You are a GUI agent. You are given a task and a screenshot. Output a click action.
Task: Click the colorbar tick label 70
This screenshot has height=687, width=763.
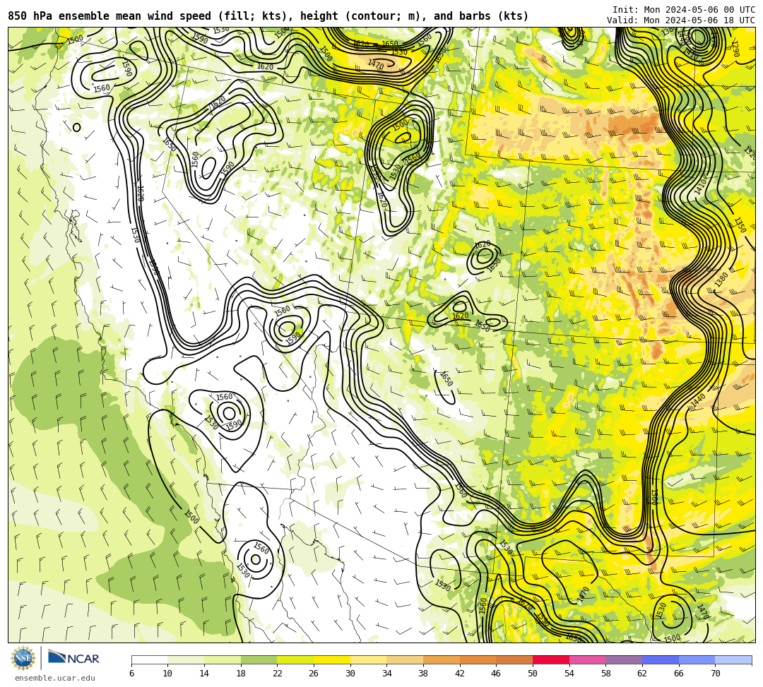click(x=715, y=674)
